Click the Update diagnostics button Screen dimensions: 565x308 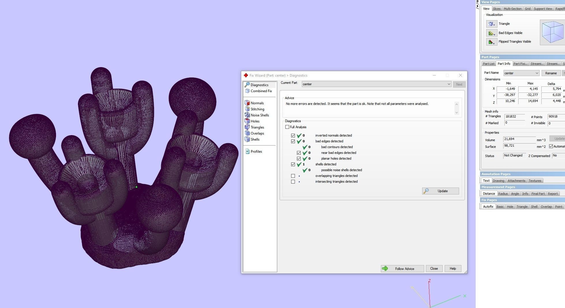coord(440,191)
